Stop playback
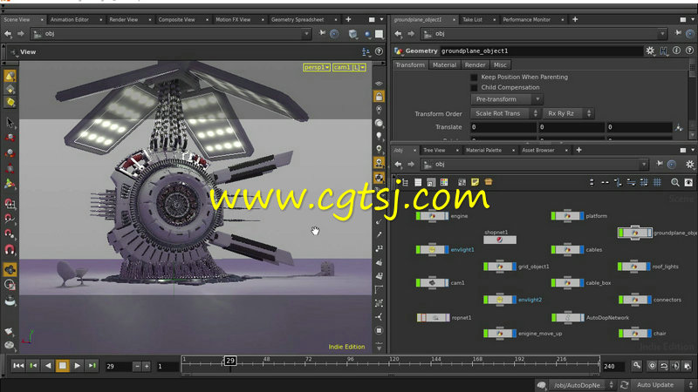The width and height of the screenshot is (698, 392). coord(62,366)
